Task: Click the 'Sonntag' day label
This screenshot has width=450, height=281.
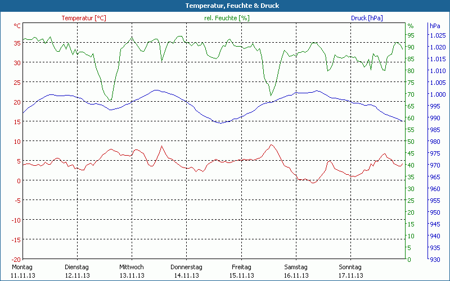Action: 350,267
